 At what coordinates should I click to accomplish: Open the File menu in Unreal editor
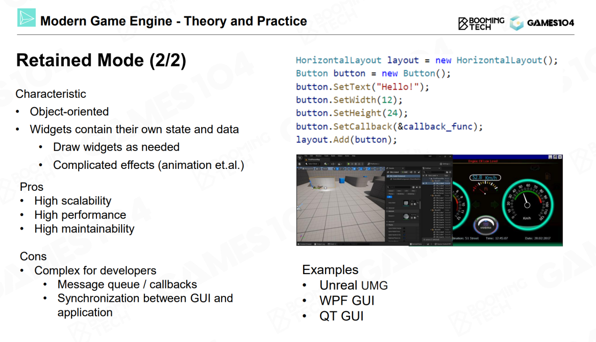tap(305, 156)
